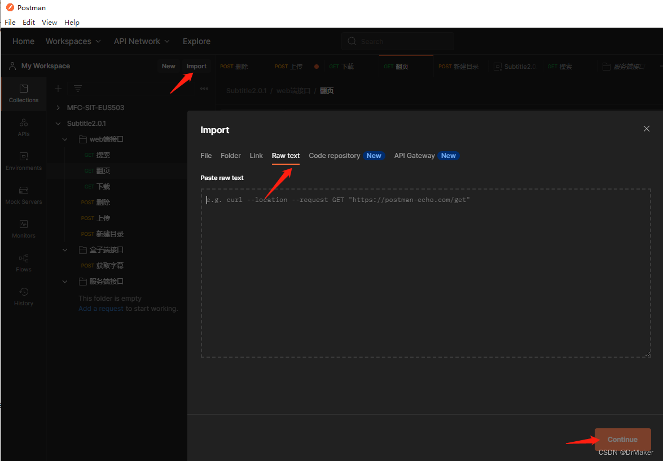Open the Collections sidebar panel
This screenshot has height=461, width=663.
click(x=24, y=94)
